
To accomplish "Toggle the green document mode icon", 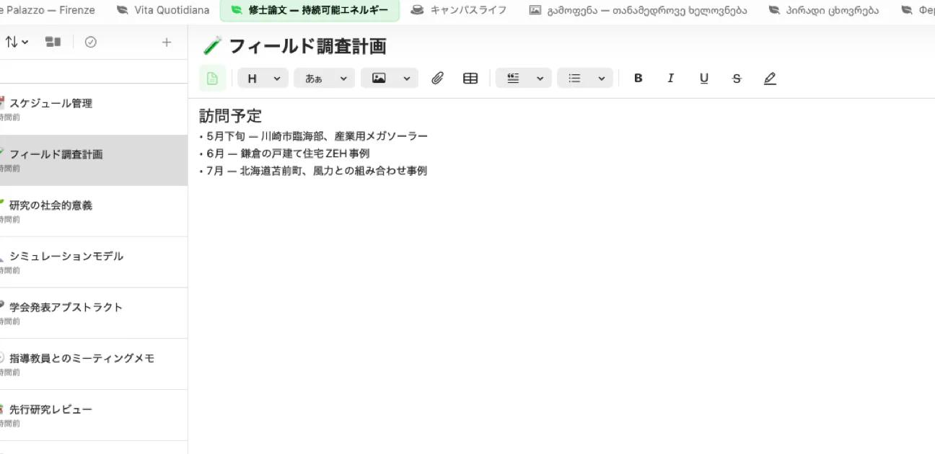I will click(212, 79).
